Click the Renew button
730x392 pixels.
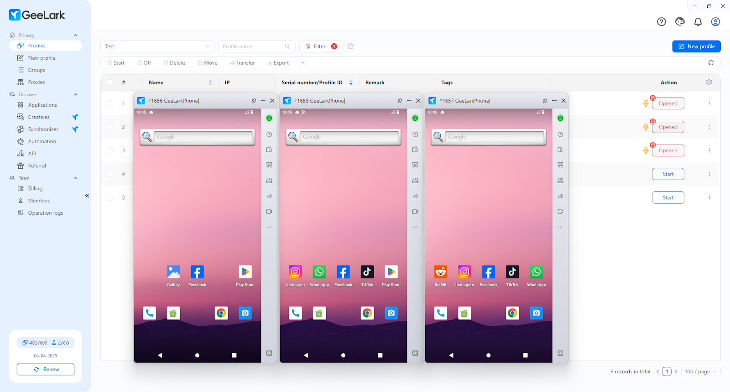tap(46, 369)
